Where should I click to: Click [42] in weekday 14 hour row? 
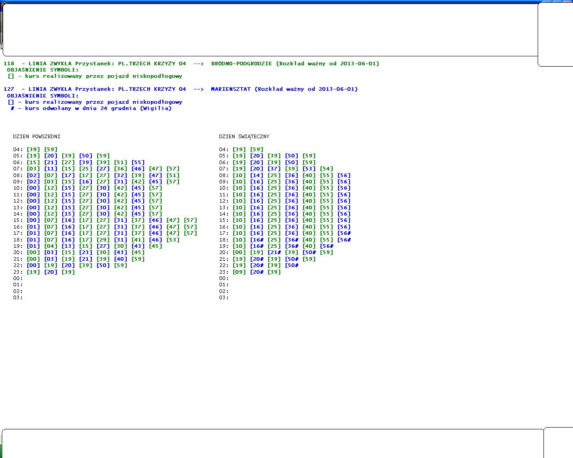[121, 214]
